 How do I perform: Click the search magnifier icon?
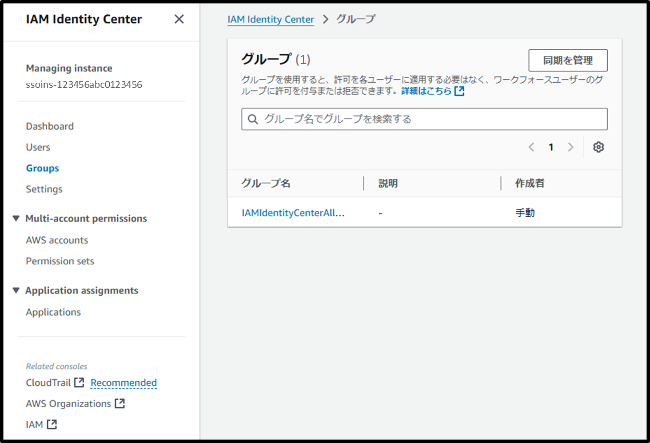coord(253,119)
